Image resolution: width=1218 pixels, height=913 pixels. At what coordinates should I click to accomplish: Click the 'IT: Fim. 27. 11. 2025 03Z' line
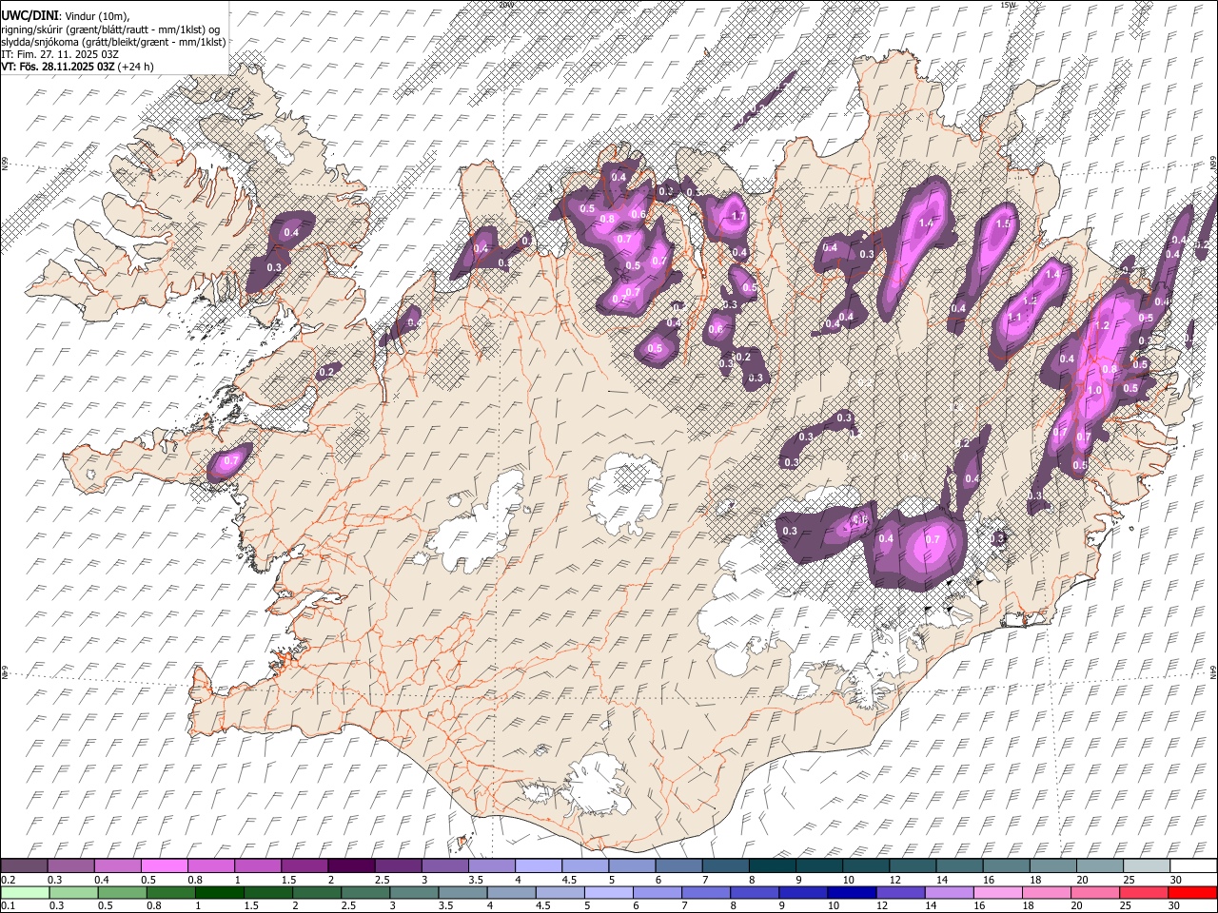point(61,54)
